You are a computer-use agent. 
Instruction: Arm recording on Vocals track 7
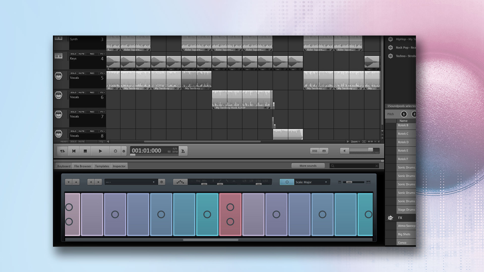coord(92,112)
